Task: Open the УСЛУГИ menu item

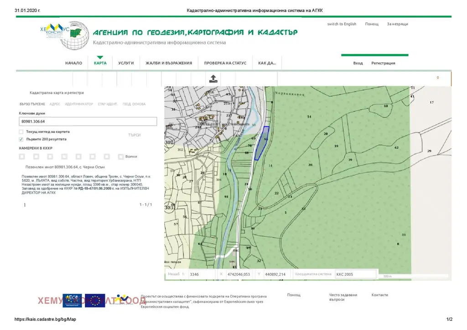Action: point(126,63)
